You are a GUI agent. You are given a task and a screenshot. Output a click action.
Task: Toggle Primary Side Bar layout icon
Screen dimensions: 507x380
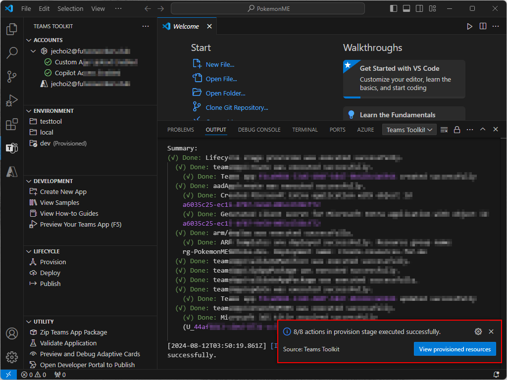coord(394,9)
